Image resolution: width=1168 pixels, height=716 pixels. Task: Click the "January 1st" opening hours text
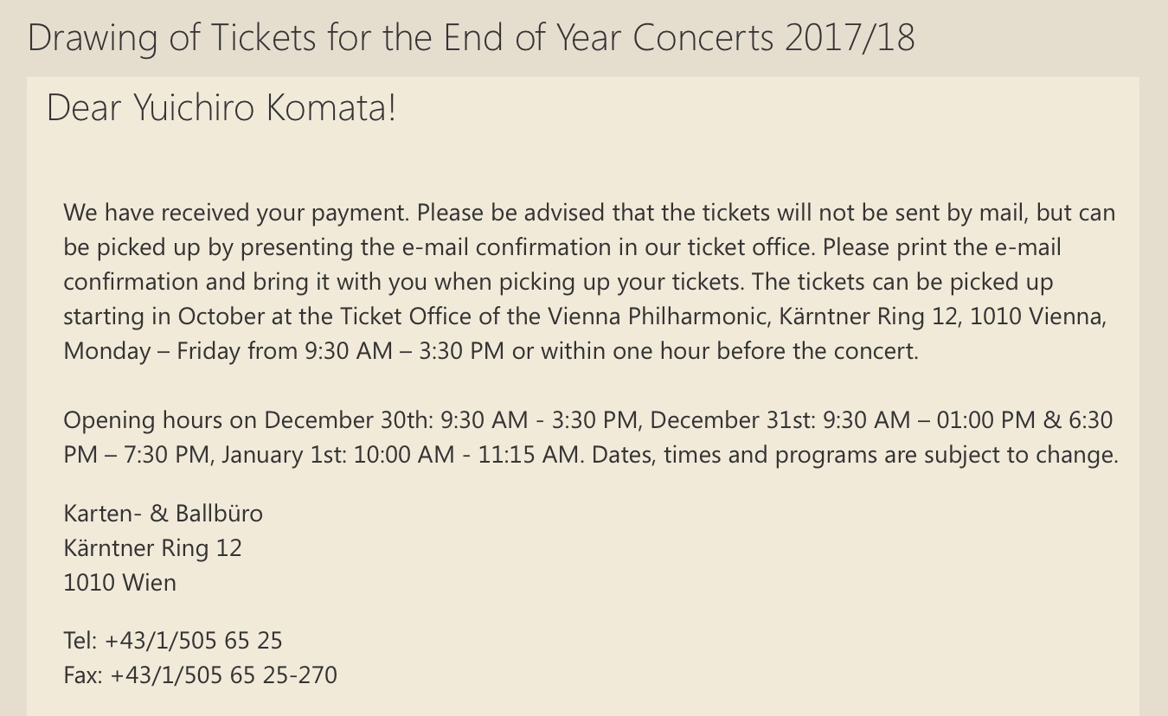point(284,455)
